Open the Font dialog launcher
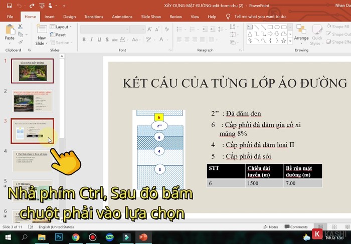Screen dimensions: 351x244 click(170, 50)
